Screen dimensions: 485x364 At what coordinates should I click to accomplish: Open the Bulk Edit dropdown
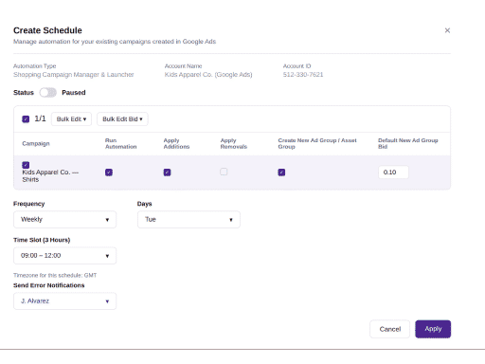click(71, 119)
